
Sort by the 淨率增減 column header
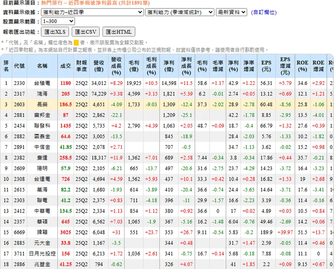pos(249,66)
